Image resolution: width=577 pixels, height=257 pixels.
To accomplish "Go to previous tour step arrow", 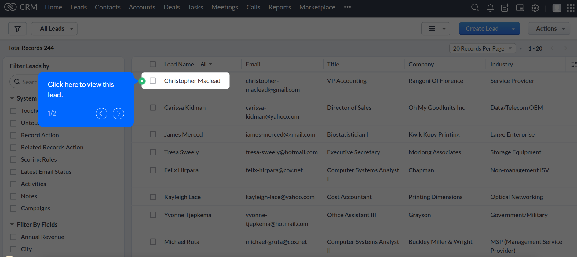I will [101, 113].
